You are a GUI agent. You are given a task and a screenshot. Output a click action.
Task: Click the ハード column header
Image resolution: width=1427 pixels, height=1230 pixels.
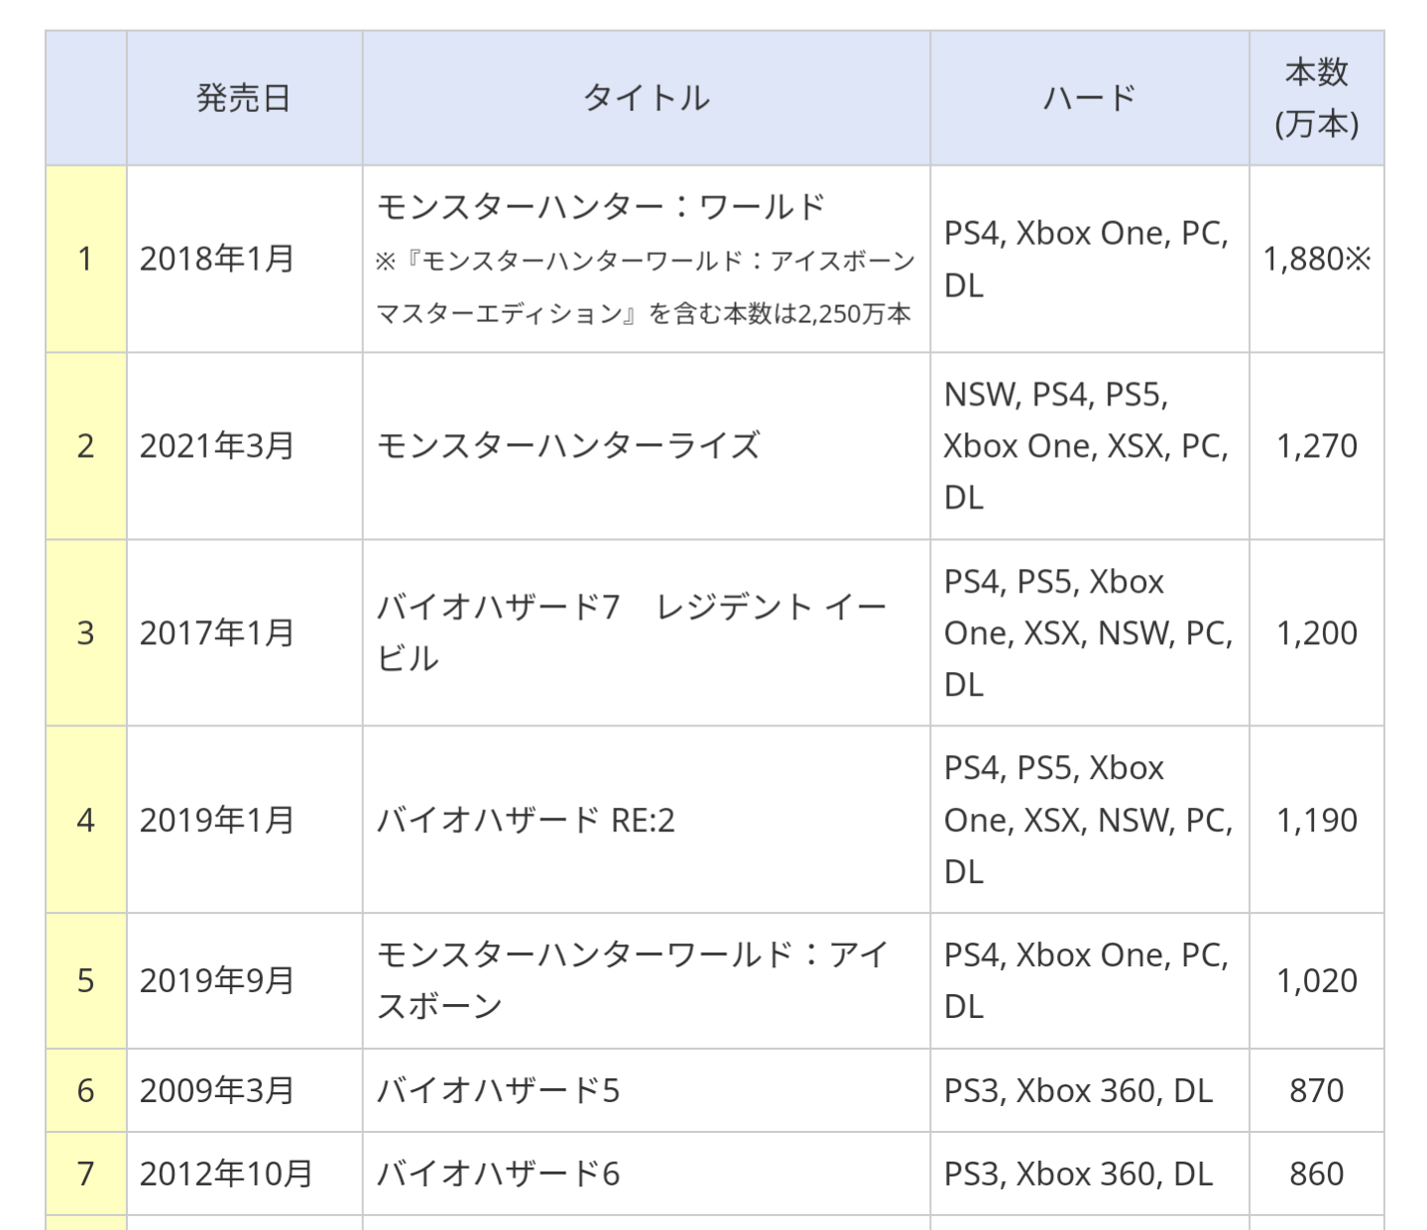pyautogui.click(x=1090, y=98)
